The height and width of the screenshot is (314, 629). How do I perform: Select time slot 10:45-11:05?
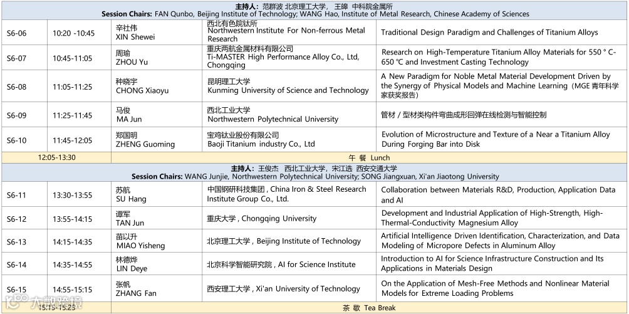tap(72, 58)
